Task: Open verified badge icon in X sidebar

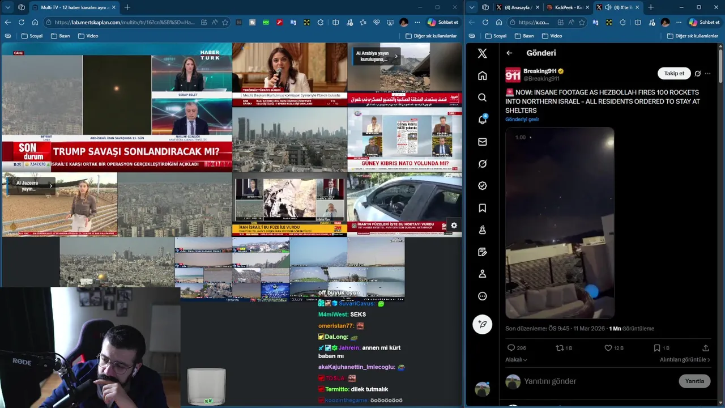Action: coord(482,186)
